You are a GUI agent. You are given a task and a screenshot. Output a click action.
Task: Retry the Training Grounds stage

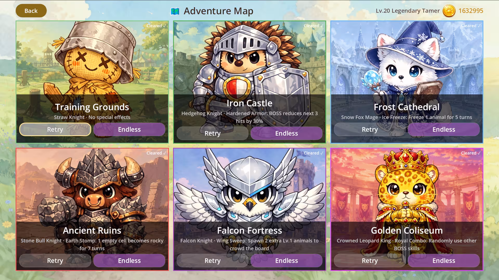[x=55, y=129]
